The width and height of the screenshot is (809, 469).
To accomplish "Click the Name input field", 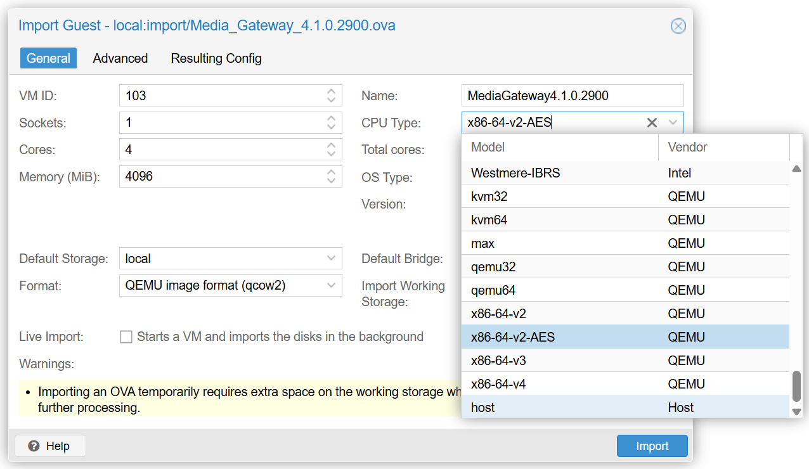I will pos(573,96).
